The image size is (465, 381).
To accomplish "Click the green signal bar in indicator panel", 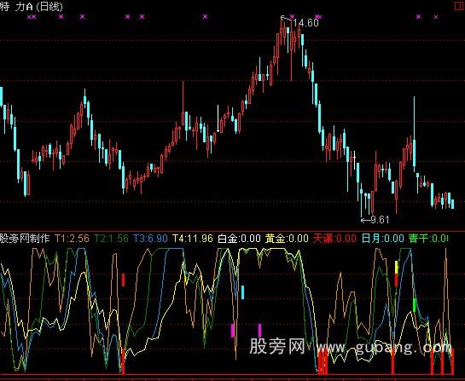I will [x=415, y=305].
